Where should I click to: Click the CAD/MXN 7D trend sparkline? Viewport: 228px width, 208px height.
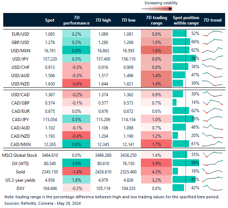point(213,144)
